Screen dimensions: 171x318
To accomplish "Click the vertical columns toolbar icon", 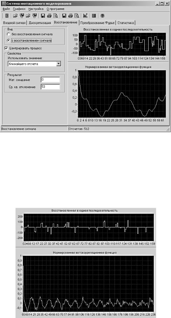I will 94,16.
